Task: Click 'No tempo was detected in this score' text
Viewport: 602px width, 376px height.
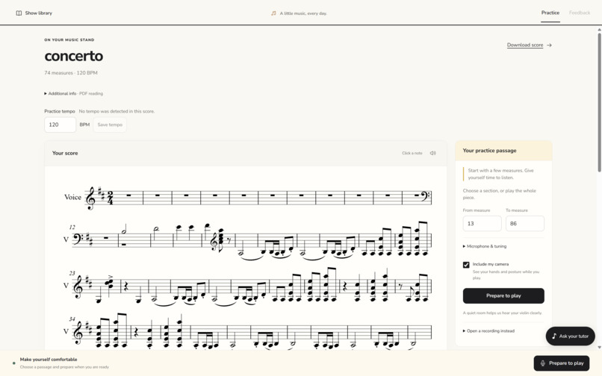Action: click(117, 111)
